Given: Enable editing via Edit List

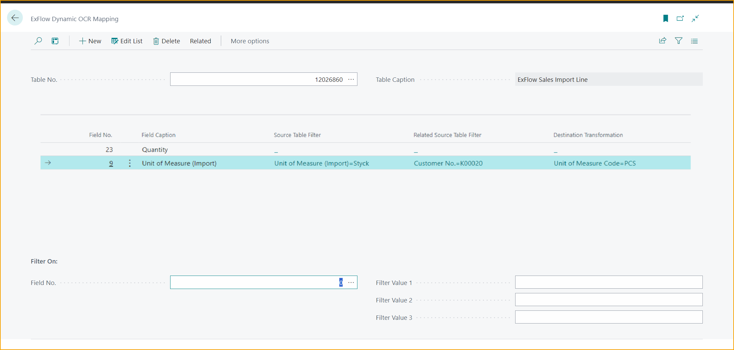Looking at the screenshot, I should tap(127, 41).
